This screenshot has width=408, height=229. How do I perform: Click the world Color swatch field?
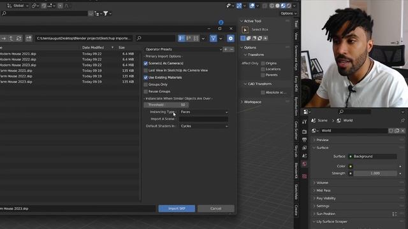[x=375, y=166]
